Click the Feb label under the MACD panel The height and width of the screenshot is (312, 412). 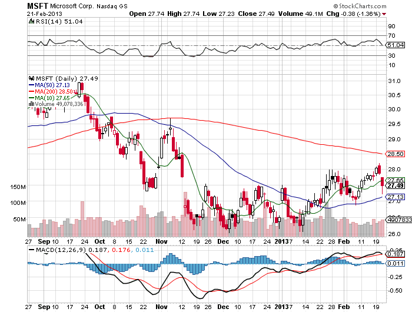click(344, 307)
